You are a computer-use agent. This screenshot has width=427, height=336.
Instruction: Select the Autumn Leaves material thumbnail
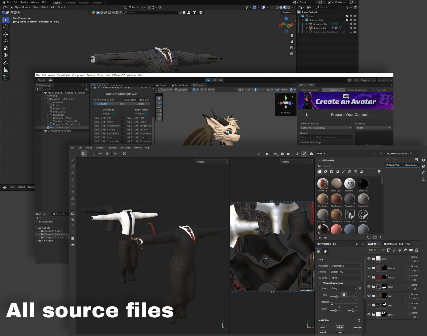point(323,184)
